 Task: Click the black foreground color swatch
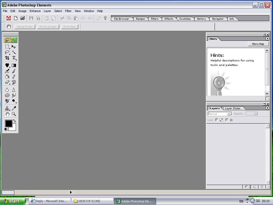[8, 123]
